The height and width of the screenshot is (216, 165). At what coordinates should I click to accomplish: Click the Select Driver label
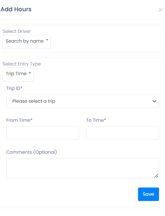click(x=17, y=31)
